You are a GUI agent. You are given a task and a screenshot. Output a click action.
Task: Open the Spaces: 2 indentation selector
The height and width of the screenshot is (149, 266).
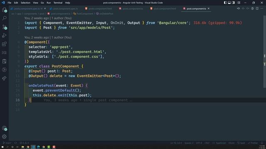pos(189,143)
